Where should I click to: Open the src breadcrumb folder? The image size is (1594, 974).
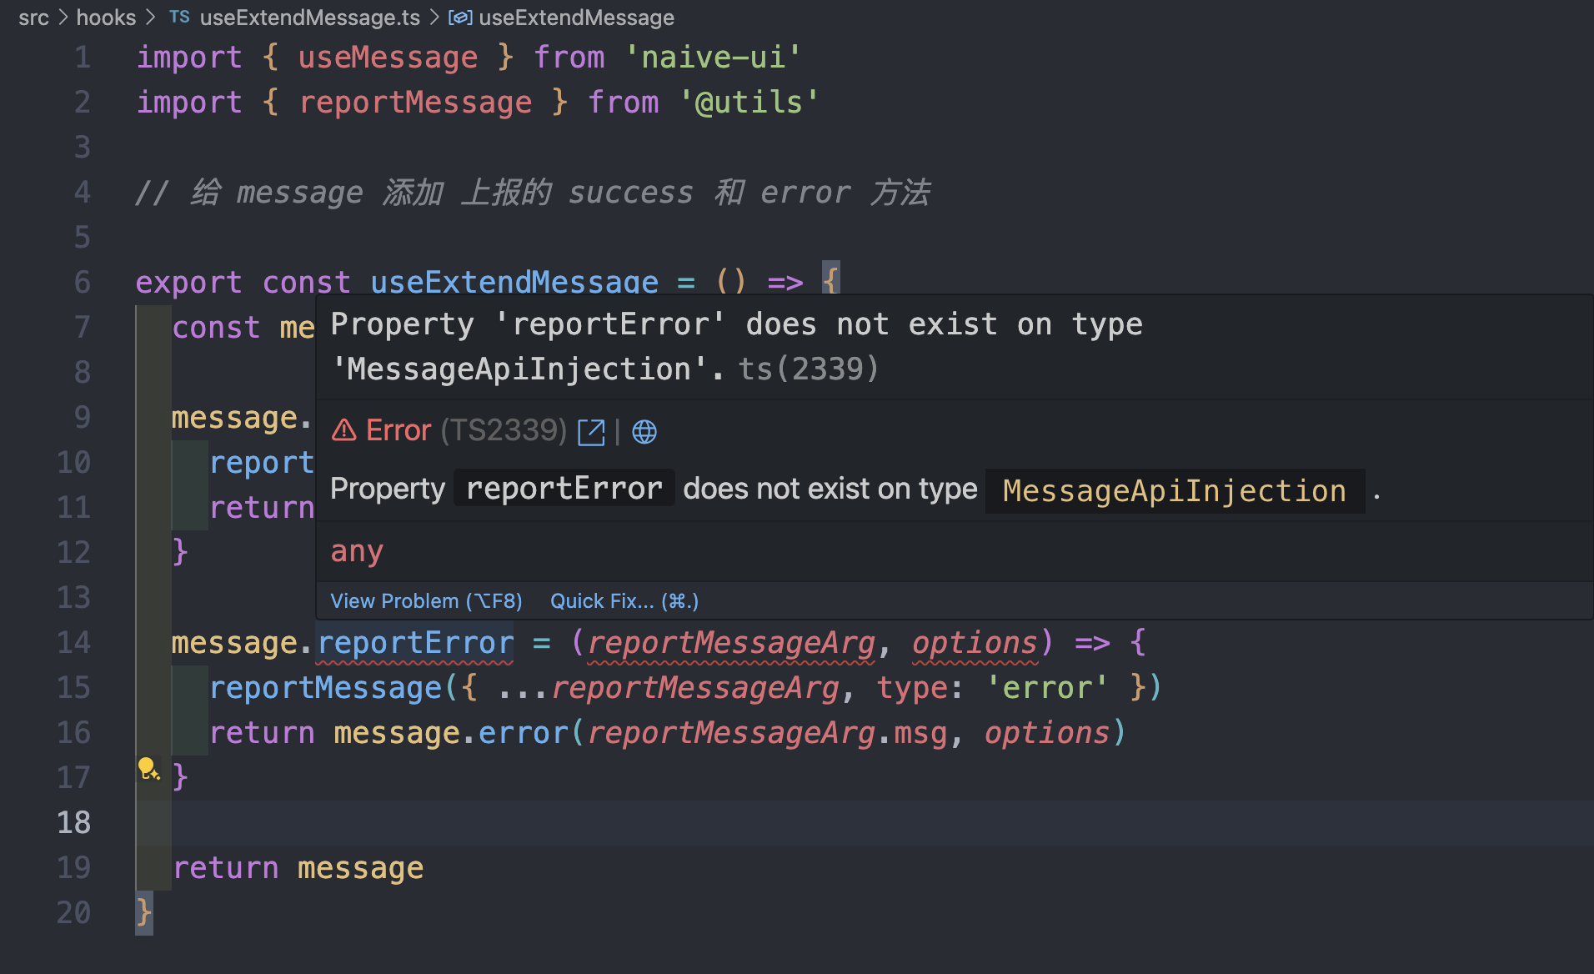point(33,18)
